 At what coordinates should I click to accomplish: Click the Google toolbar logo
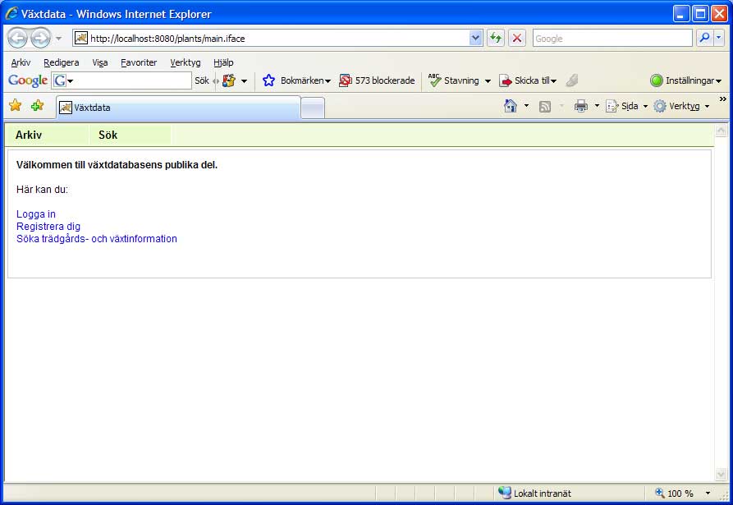point(28,80)
